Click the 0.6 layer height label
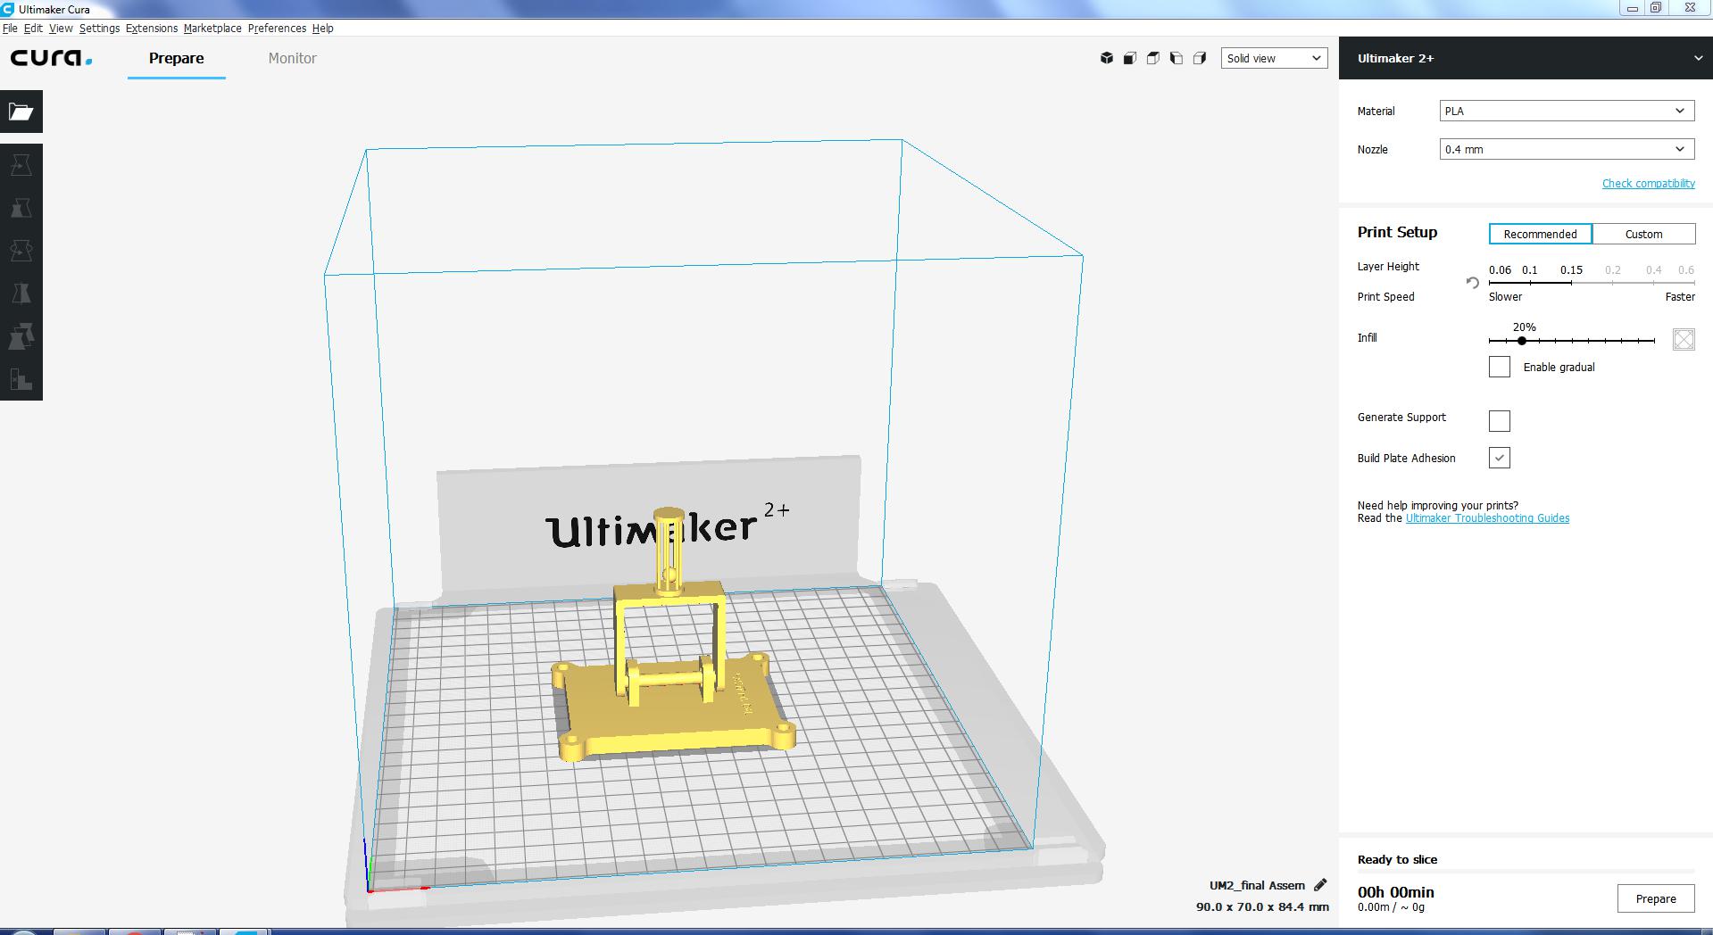The width and height of the screenshot is (1713, 935). 1685,269
